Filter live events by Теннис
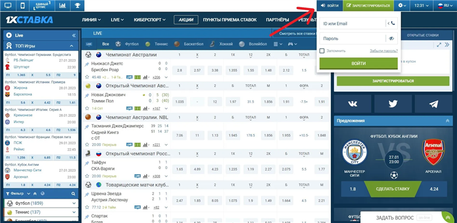This screenshot has height=223, width=457. tap(157, 44)
